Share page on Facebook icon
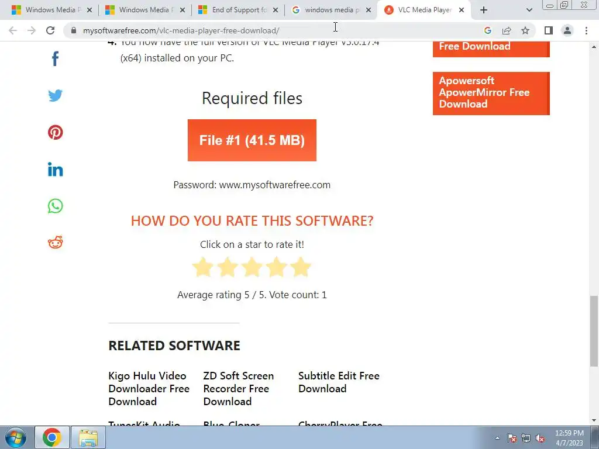The height and width of the screenshot is (449, 599). point(56,59)
